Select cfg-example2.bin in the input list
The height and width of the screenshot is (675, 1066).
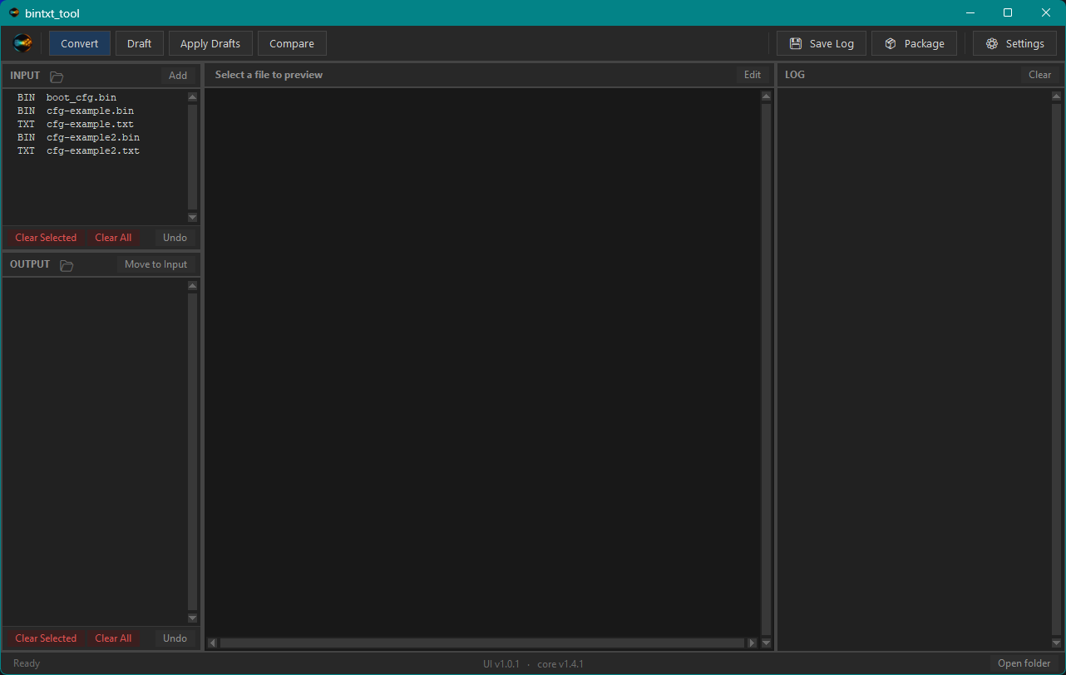point(95,137)
